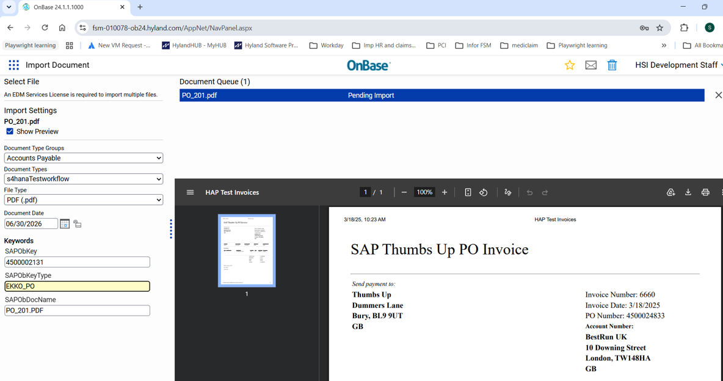This screenshot has width=723, height=381.
Task: Reload the OnBase page
Action: pos(45,27)
